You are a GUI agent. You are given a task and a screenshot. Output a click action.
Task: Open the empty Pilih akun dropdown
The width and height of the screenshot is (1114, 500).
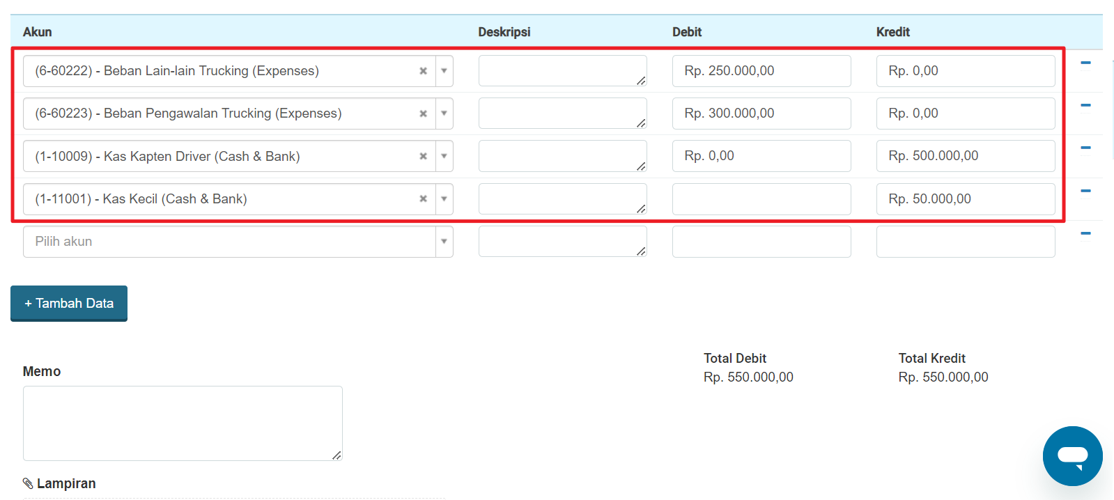pos(238,242)
